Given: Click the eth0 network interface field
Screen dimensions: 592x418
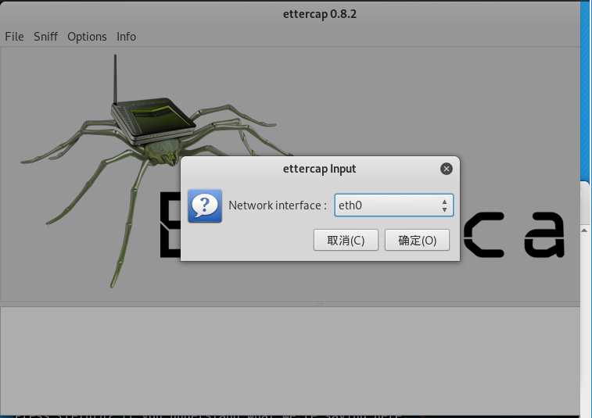Looking at the screenshot, I should 394,205.
